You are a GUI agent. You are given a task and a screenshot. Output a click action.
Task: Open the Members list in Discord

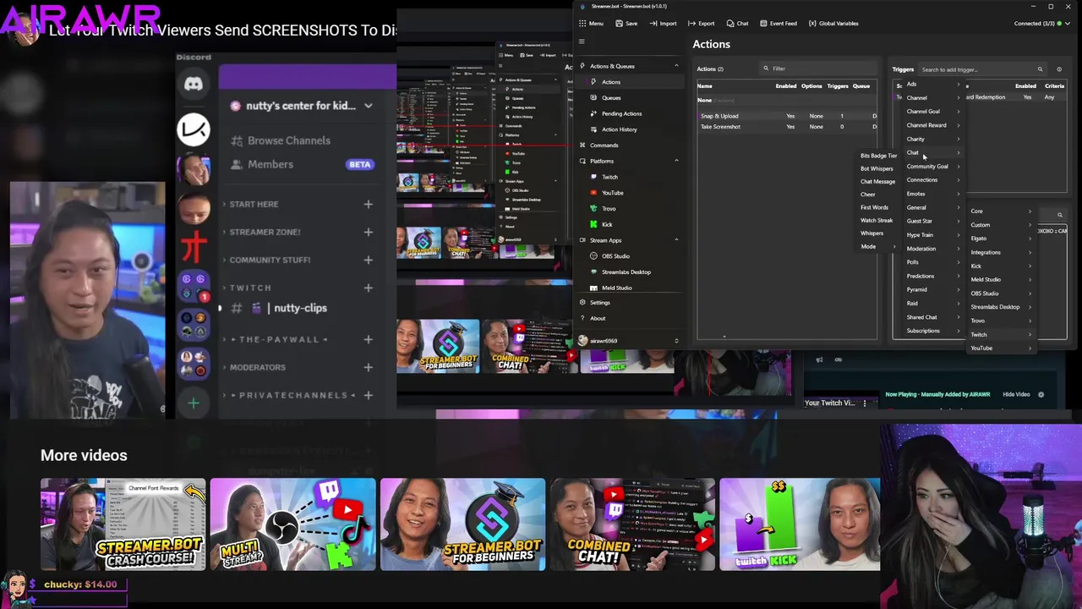(x=270, y=164)
